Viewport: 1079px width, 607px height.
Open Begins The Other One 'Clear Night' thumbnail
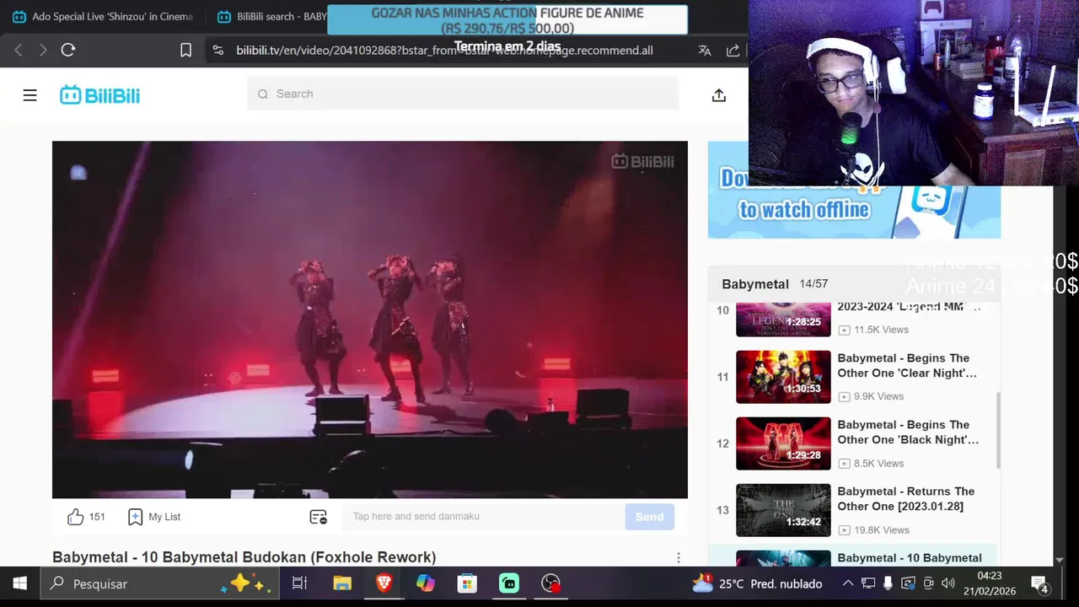click(783, 377)
